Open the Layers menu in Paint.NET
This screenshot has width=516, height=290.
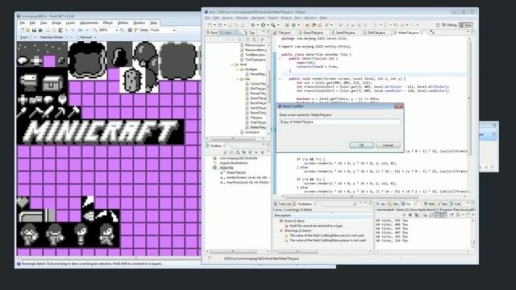[70, 23]
